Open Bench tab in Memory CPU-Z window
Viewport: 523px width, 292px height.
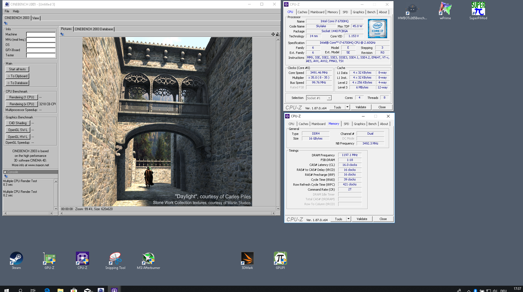(372, 124)
